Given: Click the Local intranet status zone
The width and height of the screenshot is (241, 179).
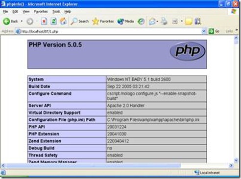Looking at the screenshot, I should pos(207,173).
